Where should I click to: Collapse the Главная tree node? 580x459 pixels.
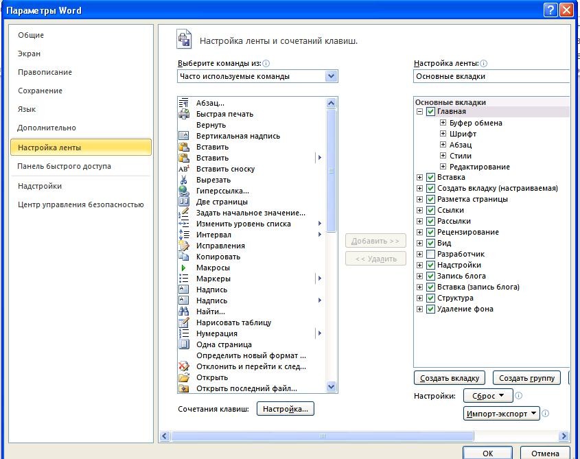click(419, 111)
